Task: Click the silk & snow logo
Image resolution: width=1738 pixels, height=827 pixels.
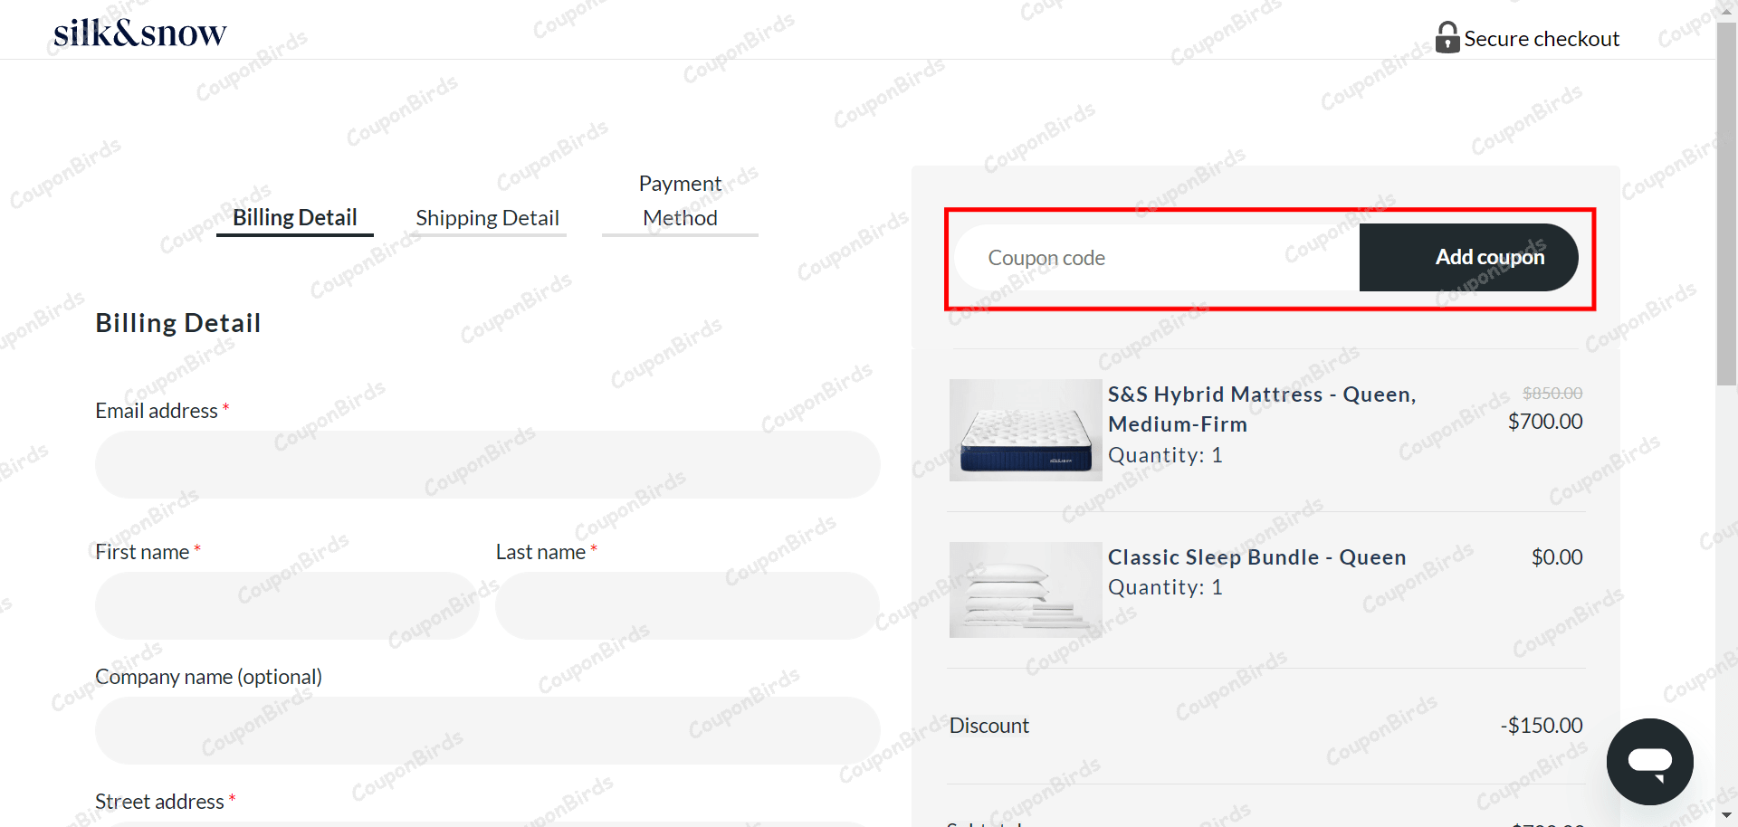Action: (139, 33)
